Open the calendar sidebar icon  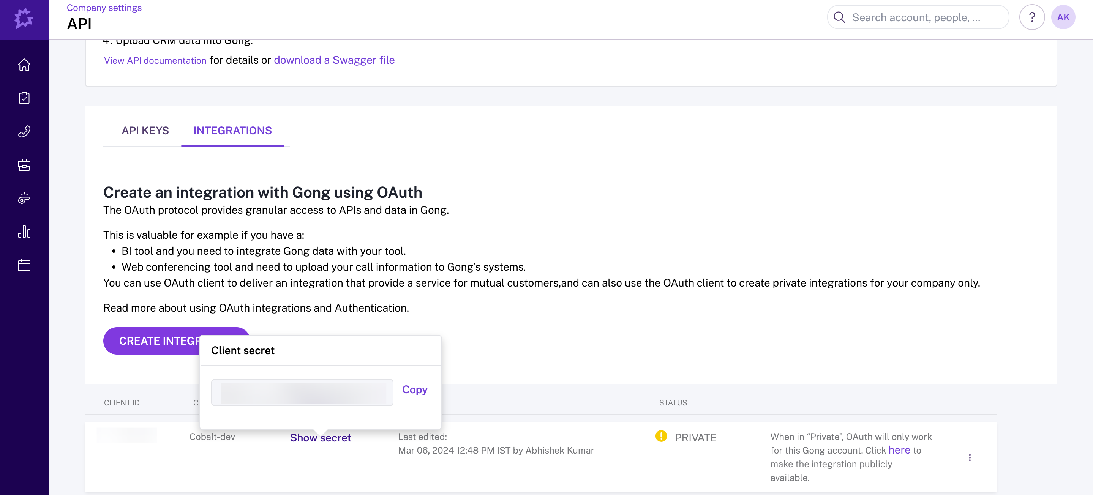pos(24,265)
